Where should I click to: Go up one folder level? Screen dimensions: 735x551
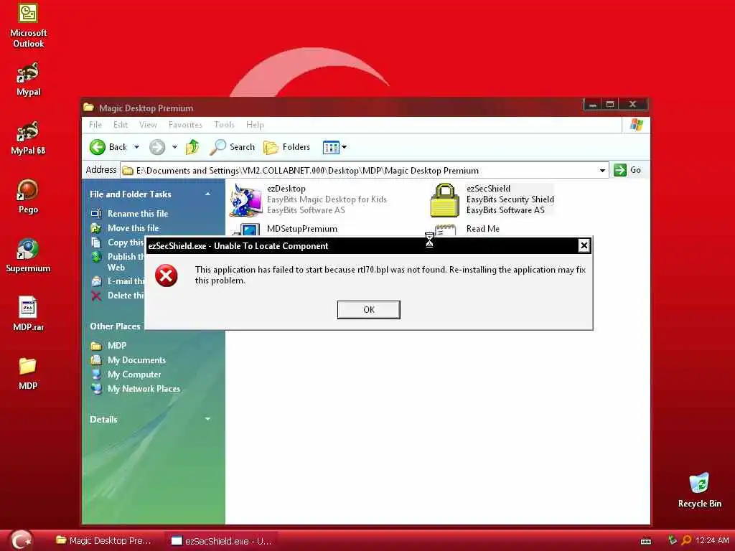pyautogui.click(x=192, y=147)
